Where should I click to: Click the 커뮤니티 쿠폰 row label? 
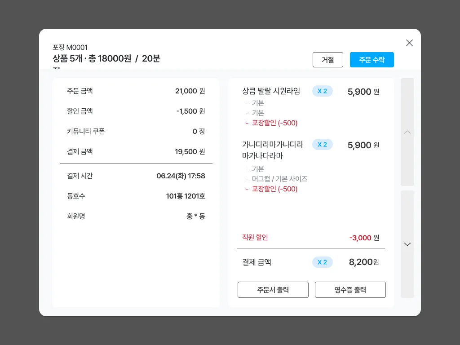pos(86,131)
